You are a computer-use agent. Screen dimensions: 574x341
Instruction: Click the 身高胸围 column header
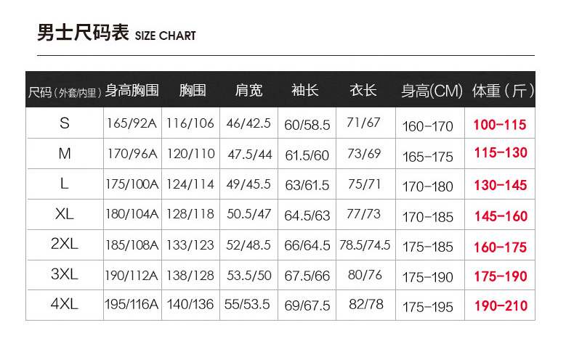(132, 91)
